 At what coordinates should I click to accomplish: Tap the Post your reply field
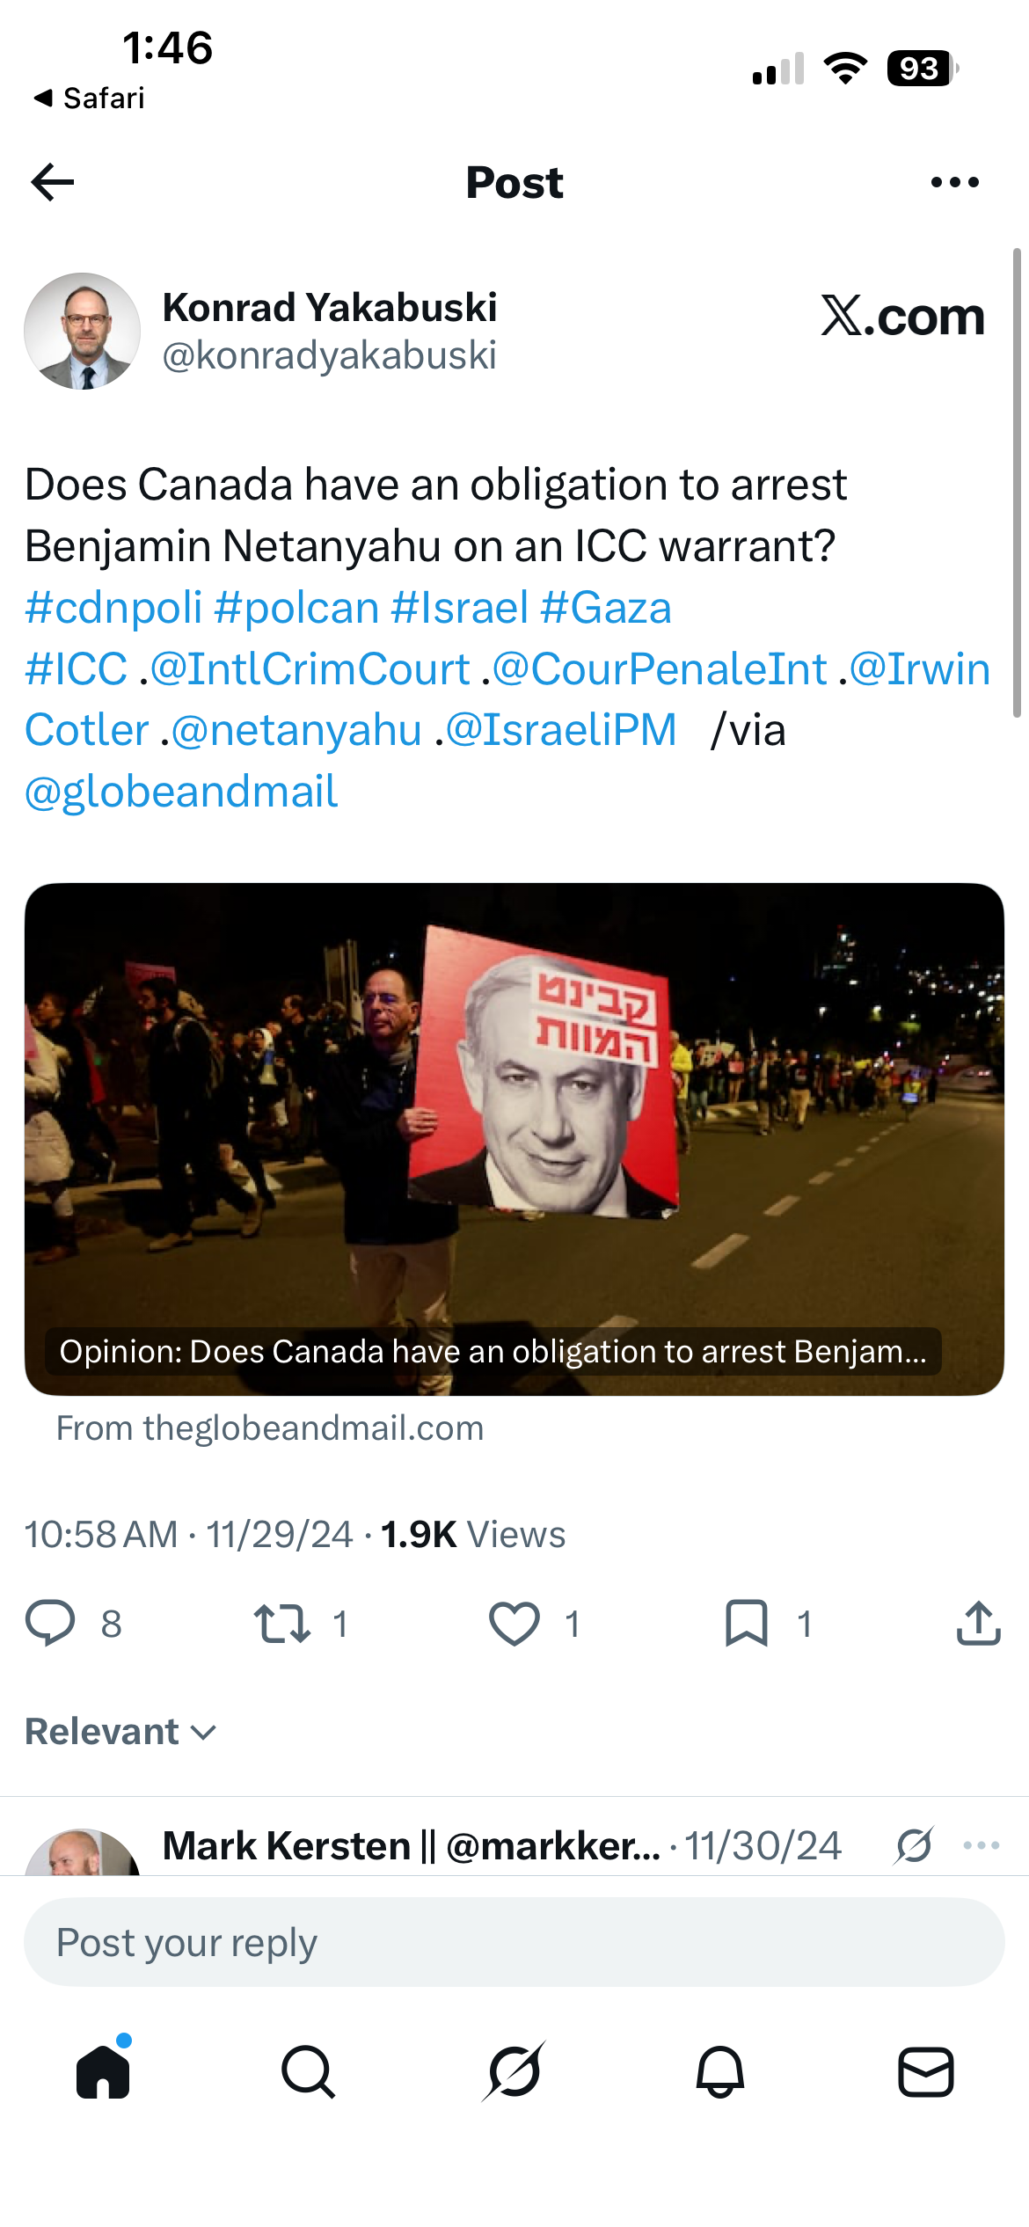(x=514, y=1942)
